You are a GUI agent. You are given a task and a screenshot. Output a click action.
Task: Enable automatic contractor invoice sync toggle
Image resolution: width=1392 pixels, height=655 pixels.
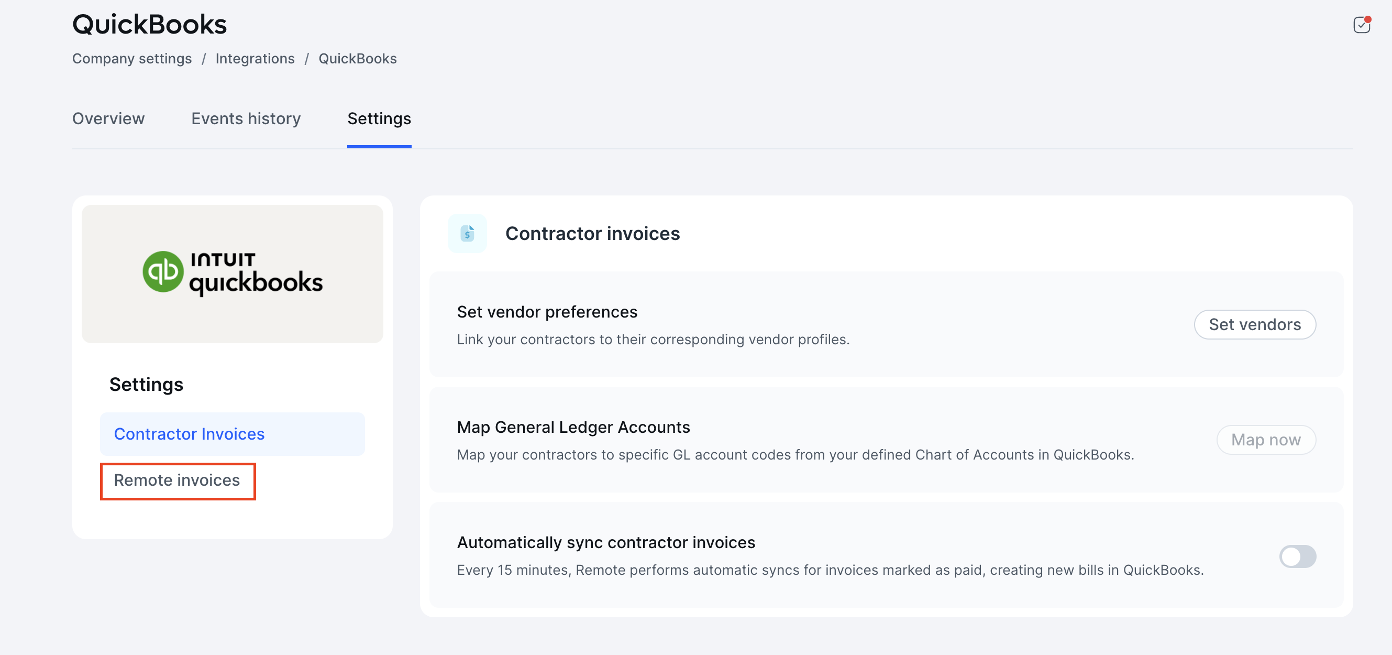pyautogui.click(x=1297, y=556)
